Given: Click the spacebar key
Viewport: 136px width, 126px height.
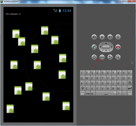Looking at the screenshot, I should click(x=106, y=93).
